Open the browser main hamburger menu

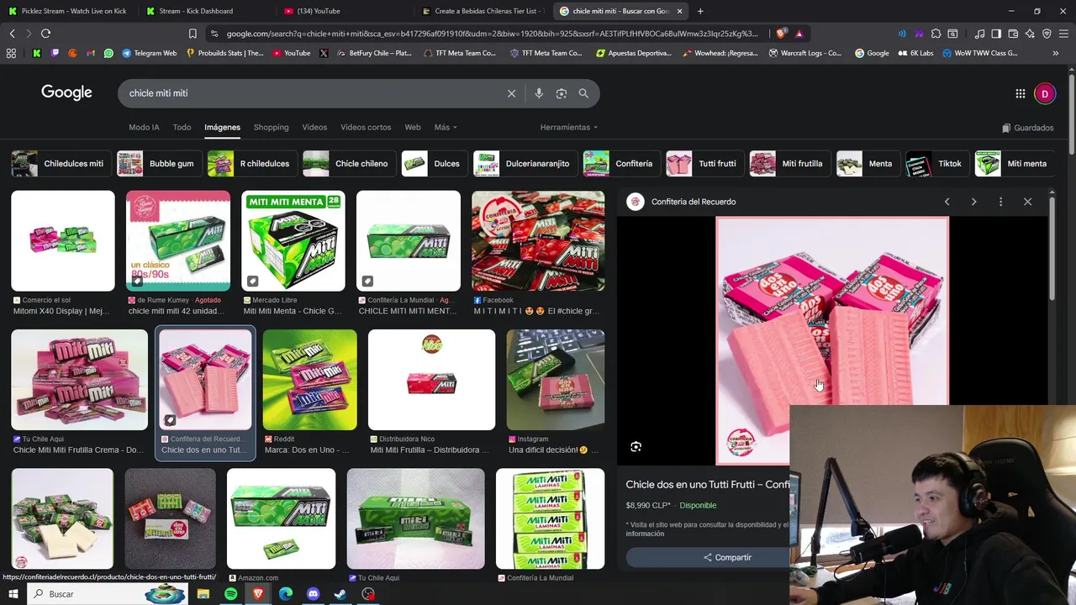1064,34
